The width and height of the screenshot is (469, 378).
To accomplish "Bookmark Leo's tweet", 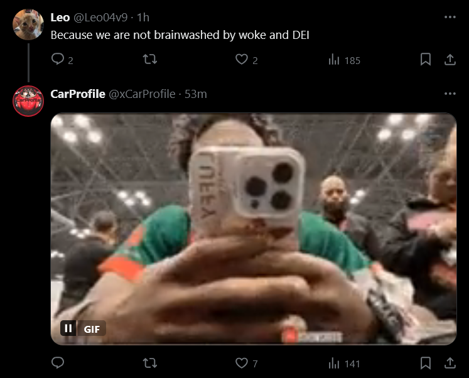I will pyautogui.click(x=425, y=59).
